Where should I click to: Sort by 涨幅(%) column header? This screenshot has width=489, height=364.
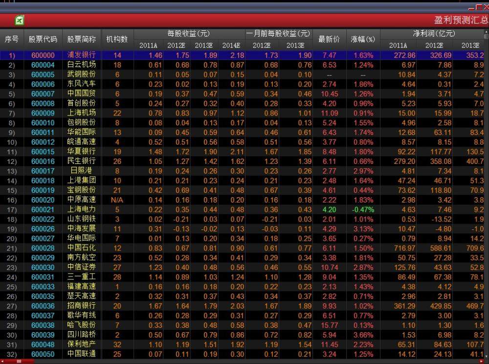click(363, 39)
